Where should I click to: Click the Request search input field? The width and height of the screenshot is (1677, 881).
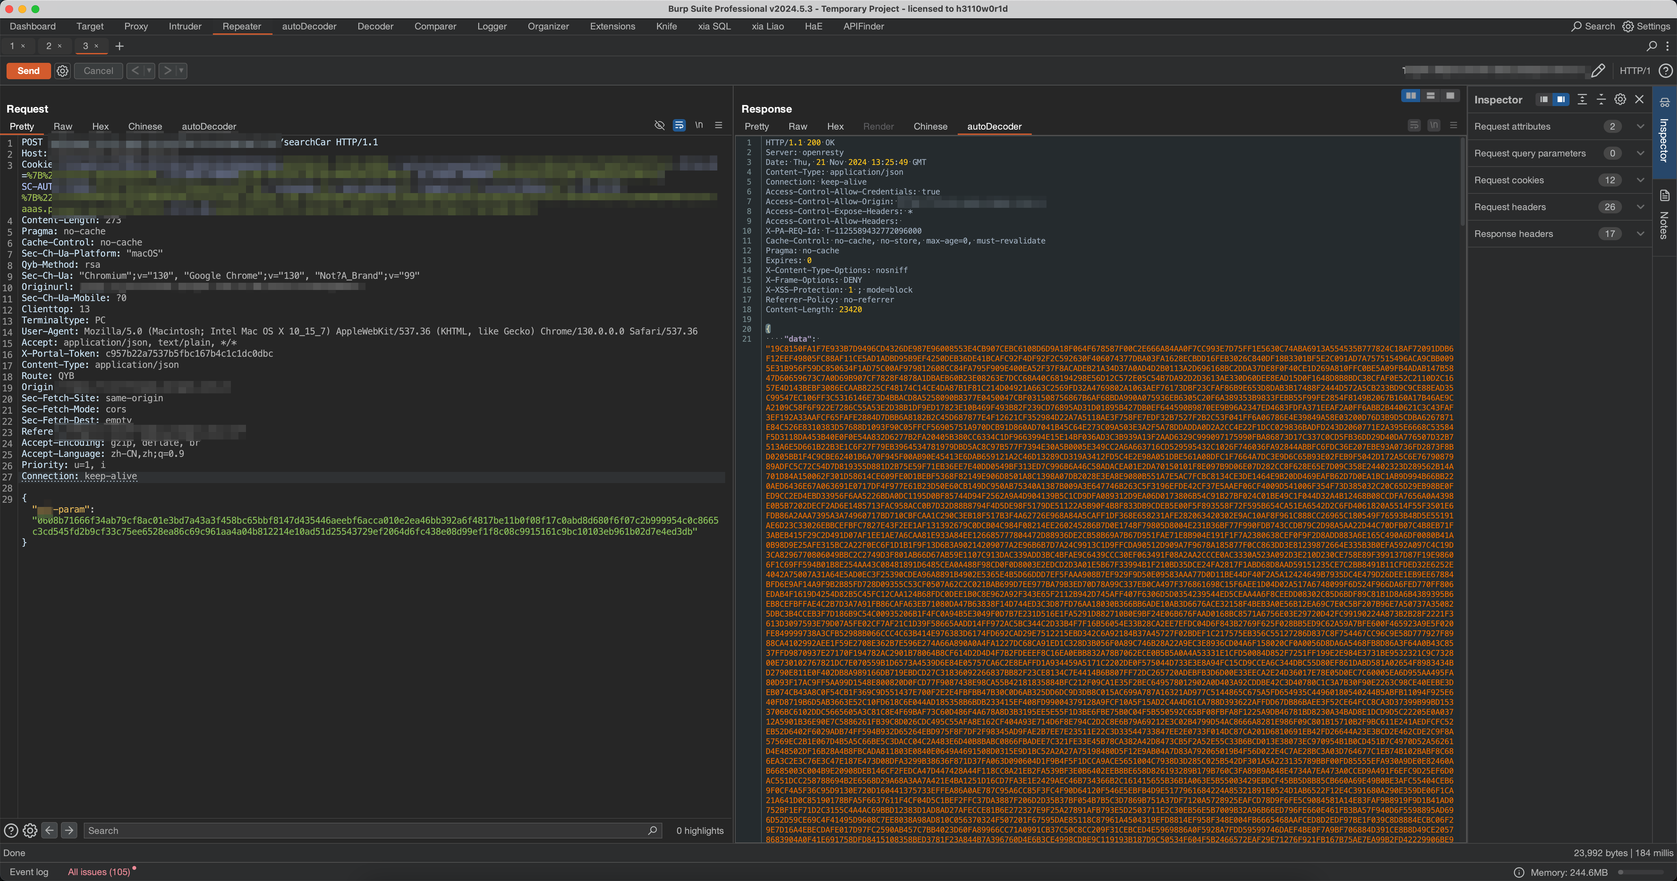click(372, 830)
